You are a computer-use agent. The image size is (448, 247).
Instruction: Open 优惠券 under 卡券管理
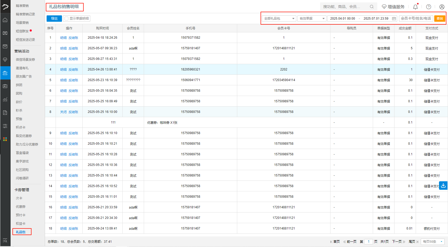21,207
